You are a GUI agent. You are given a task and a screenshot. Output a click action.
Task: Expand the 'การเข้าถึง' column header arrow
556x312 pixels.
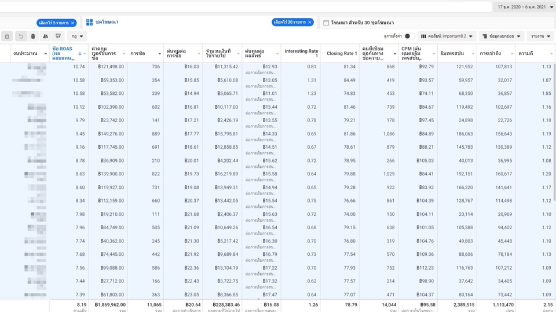point(512,53)
